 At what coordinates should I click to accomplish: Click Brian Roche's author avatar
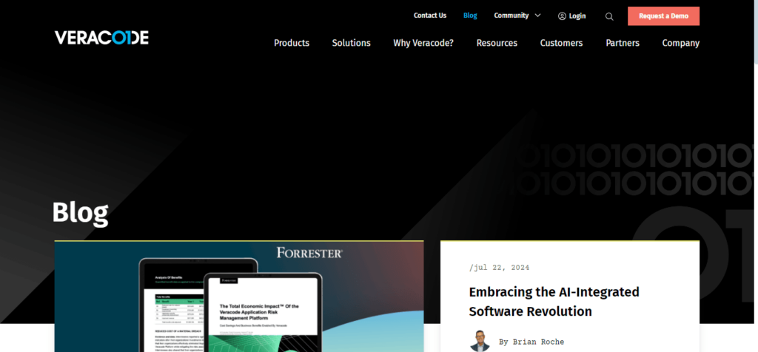480,341
